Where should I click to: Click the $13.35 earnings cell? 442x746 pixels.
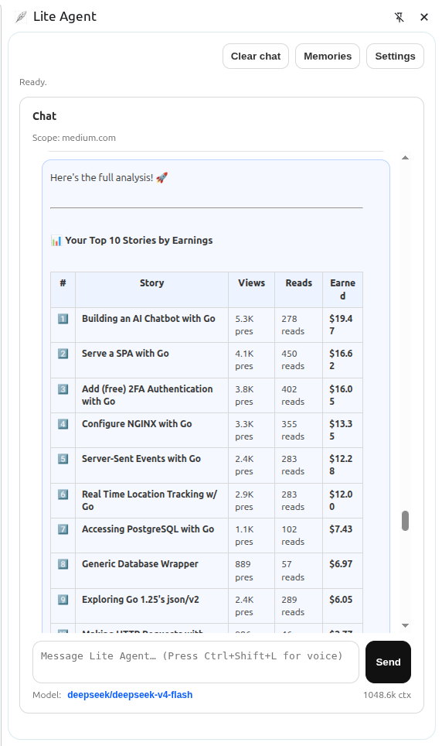point(341,430)
